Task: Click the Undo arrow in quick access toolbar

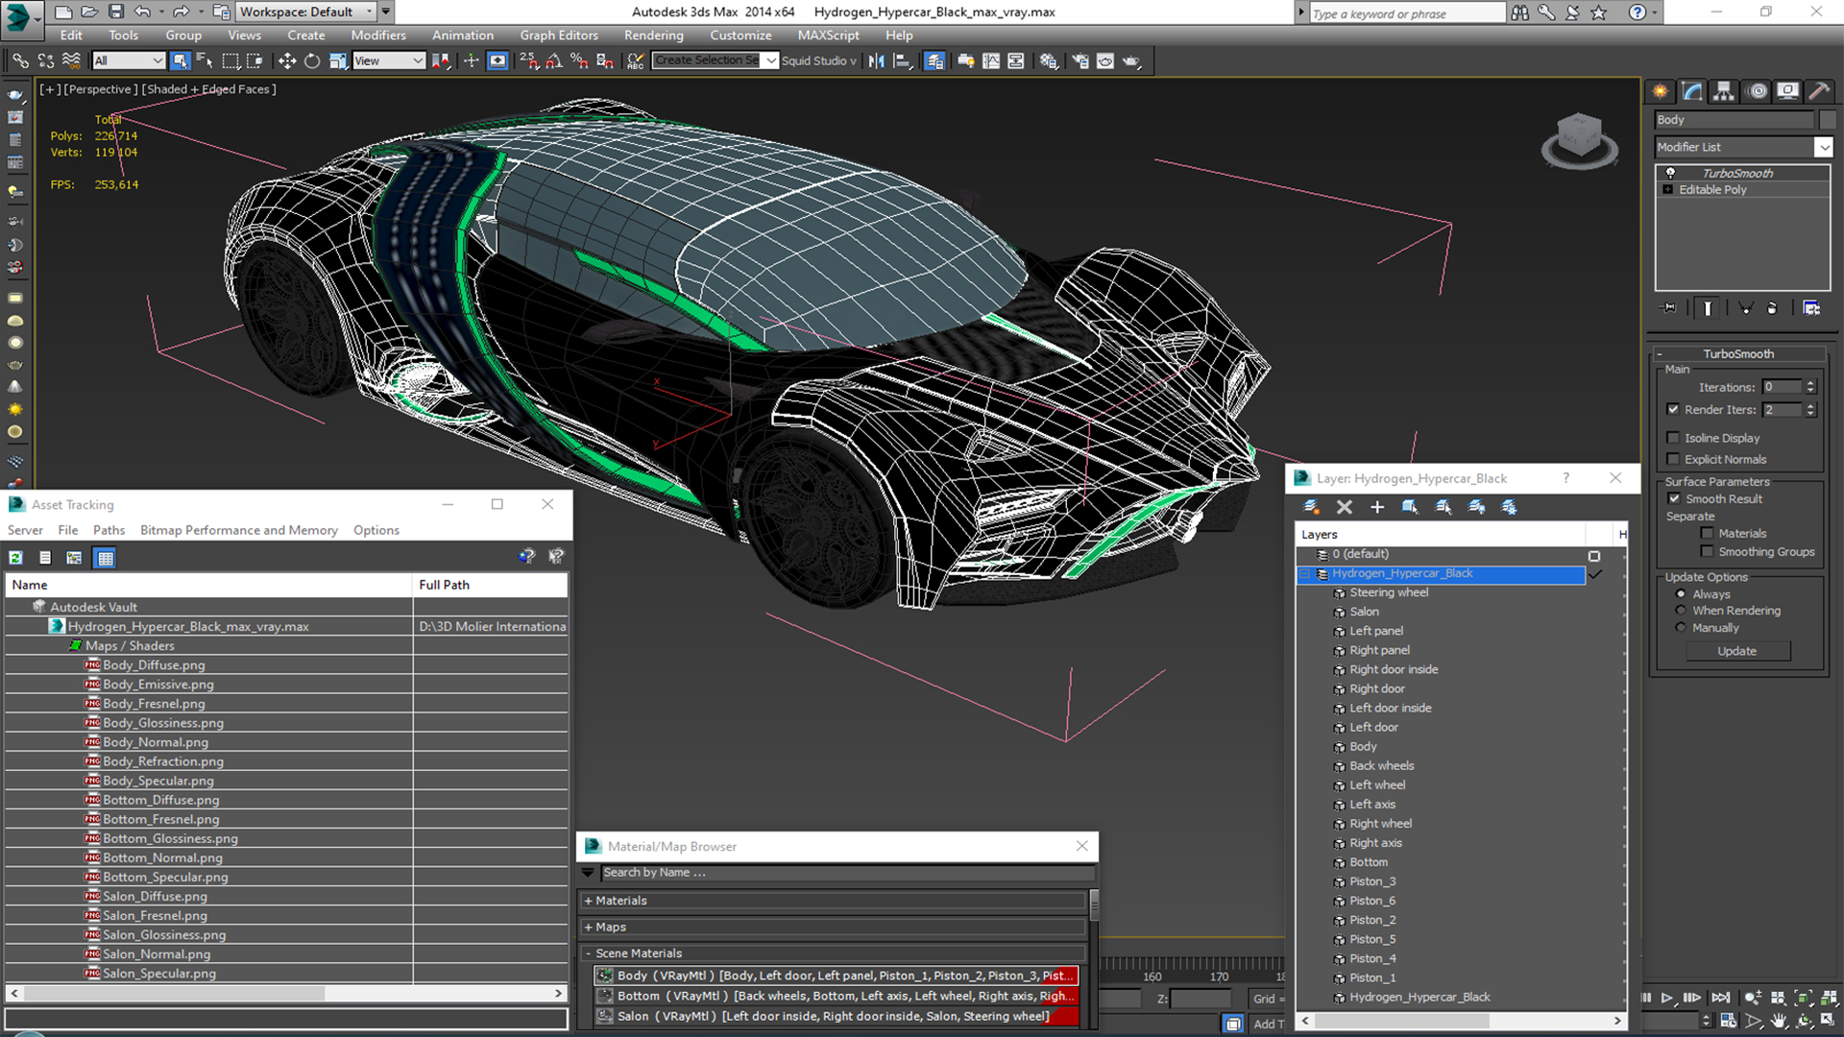Action: click(142, 12)
